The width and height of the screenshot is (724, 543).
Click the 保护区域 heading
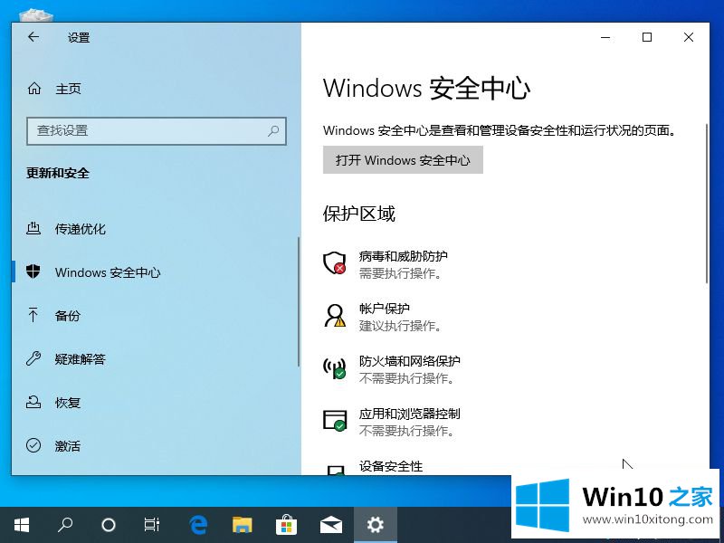pyautogui.click(x=358, y=214)
